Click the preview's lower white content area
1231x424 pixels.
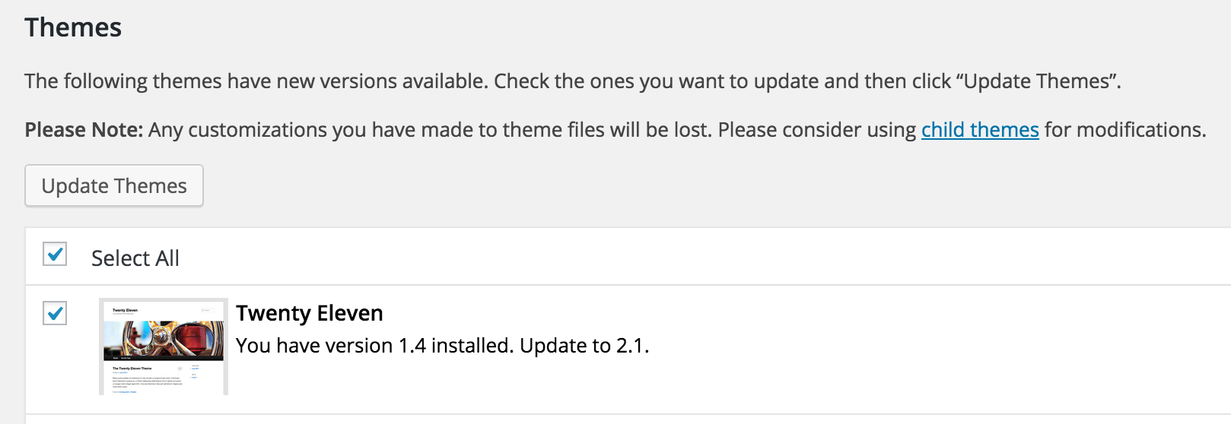164,378
